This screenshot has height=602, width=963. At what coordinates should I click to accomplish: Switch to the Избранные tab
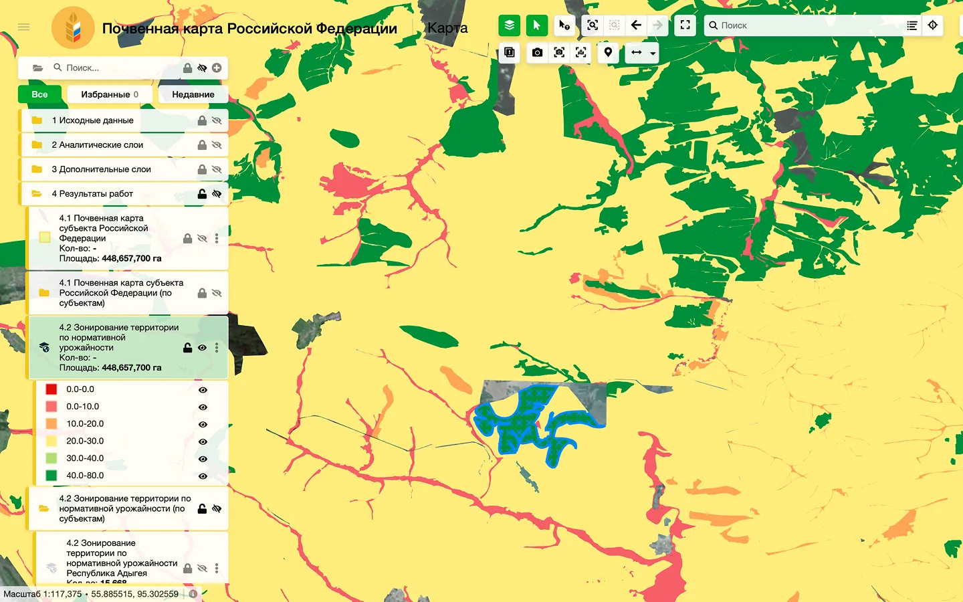point(110,94)
